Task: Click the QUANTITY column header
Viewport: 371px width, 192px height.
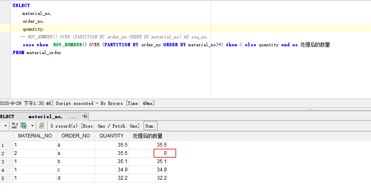Action: point(111,136)
